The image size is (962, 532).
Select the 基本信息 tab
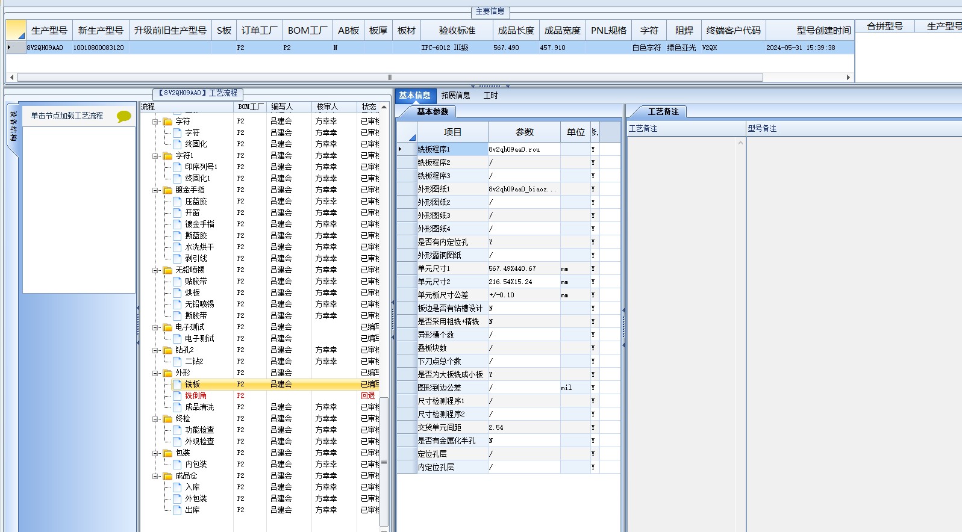tap(414, 95)
